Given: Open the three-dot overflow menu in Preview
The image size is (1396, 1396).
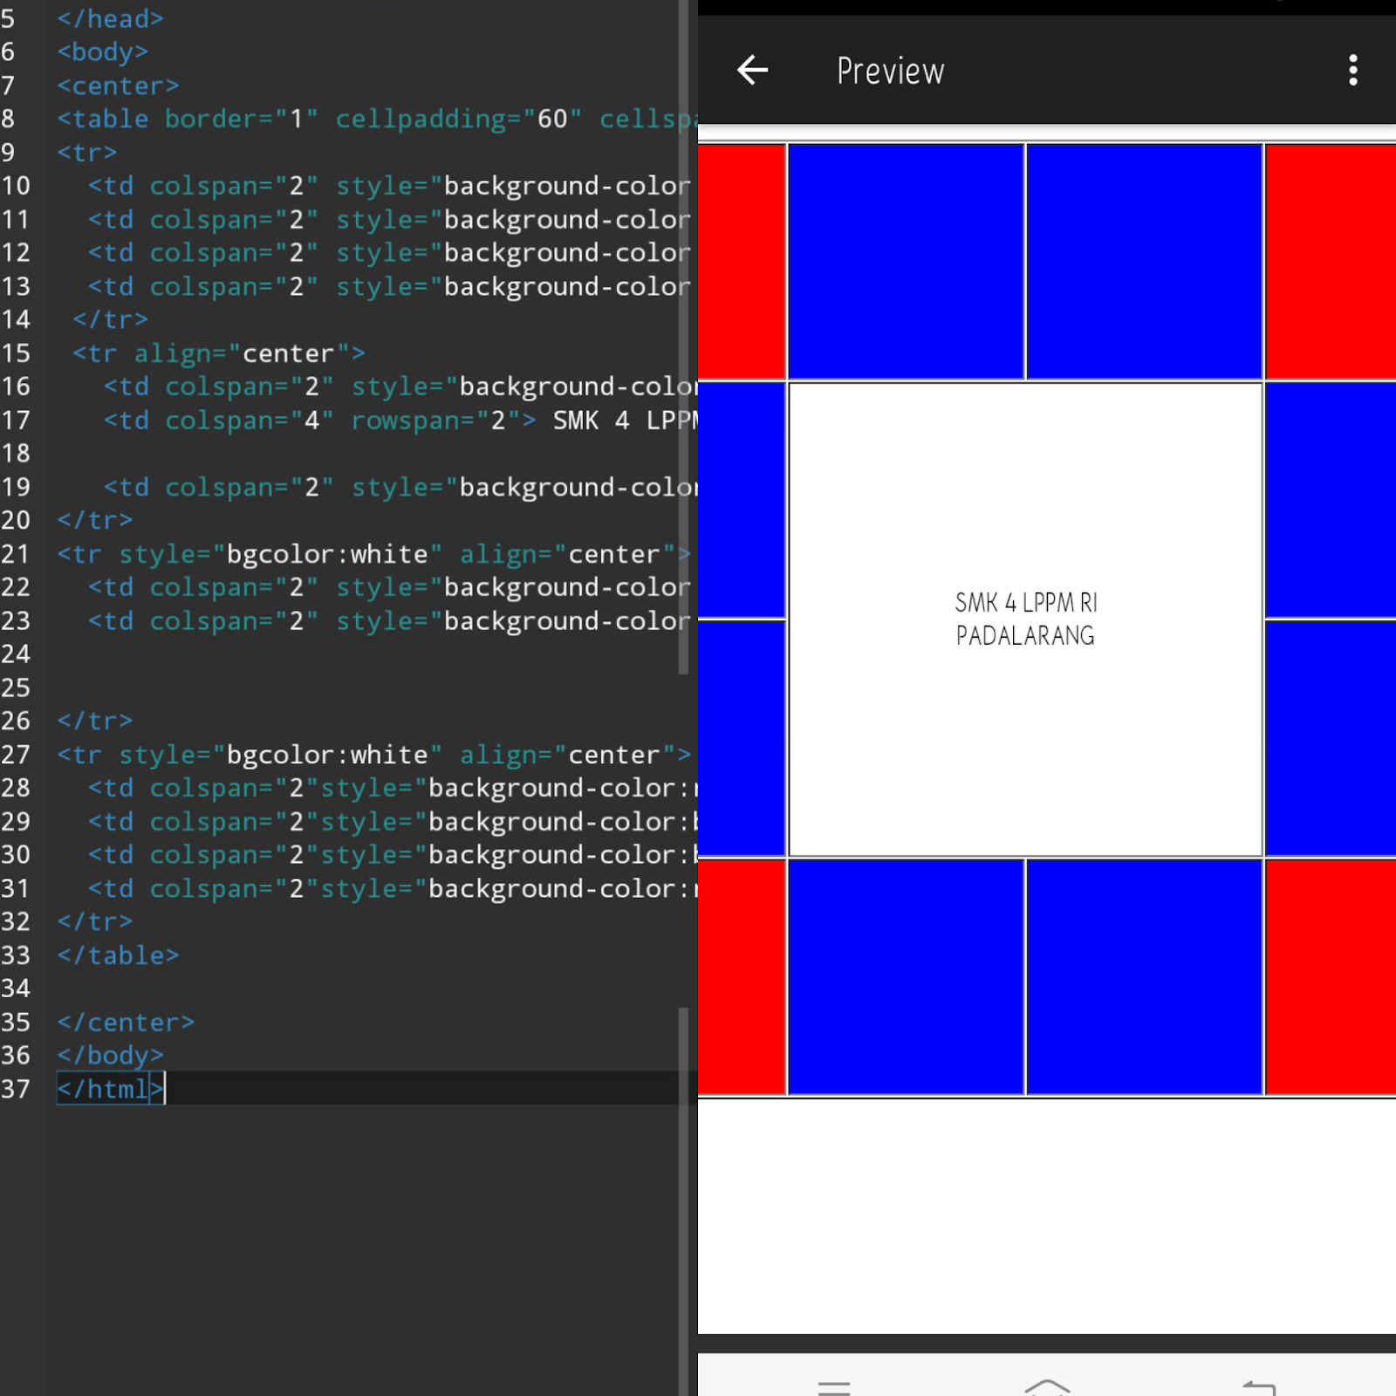Looking at the screenshot, I should (x=1352, y=70).
